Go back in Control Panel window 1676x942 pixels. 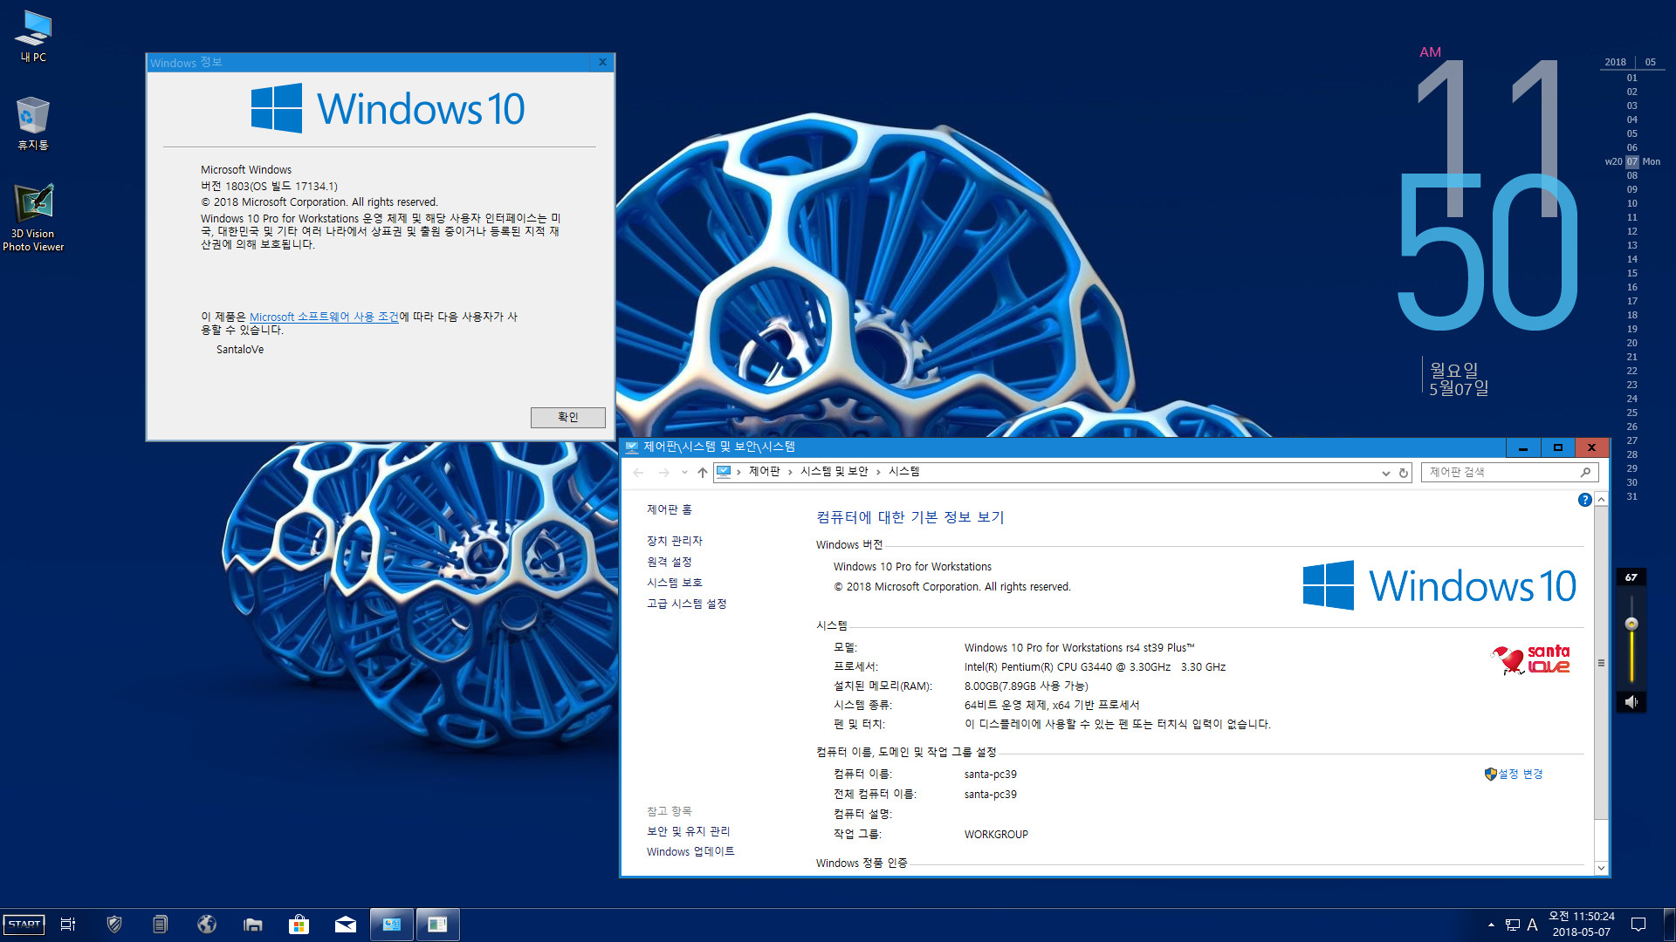point(638,473)
